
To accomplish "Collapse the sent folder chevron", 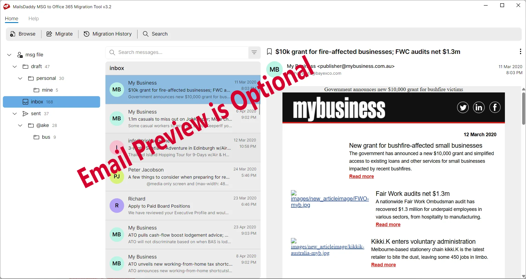I will click(15, 114).
